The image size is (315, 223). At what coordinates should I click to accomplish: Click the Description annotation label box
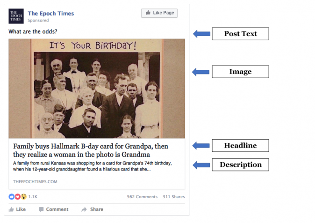point(241,165)
